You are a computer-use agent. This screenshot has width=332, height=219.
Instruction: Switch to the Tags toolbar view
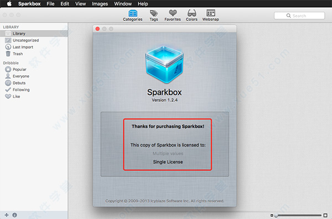[154, 15]
